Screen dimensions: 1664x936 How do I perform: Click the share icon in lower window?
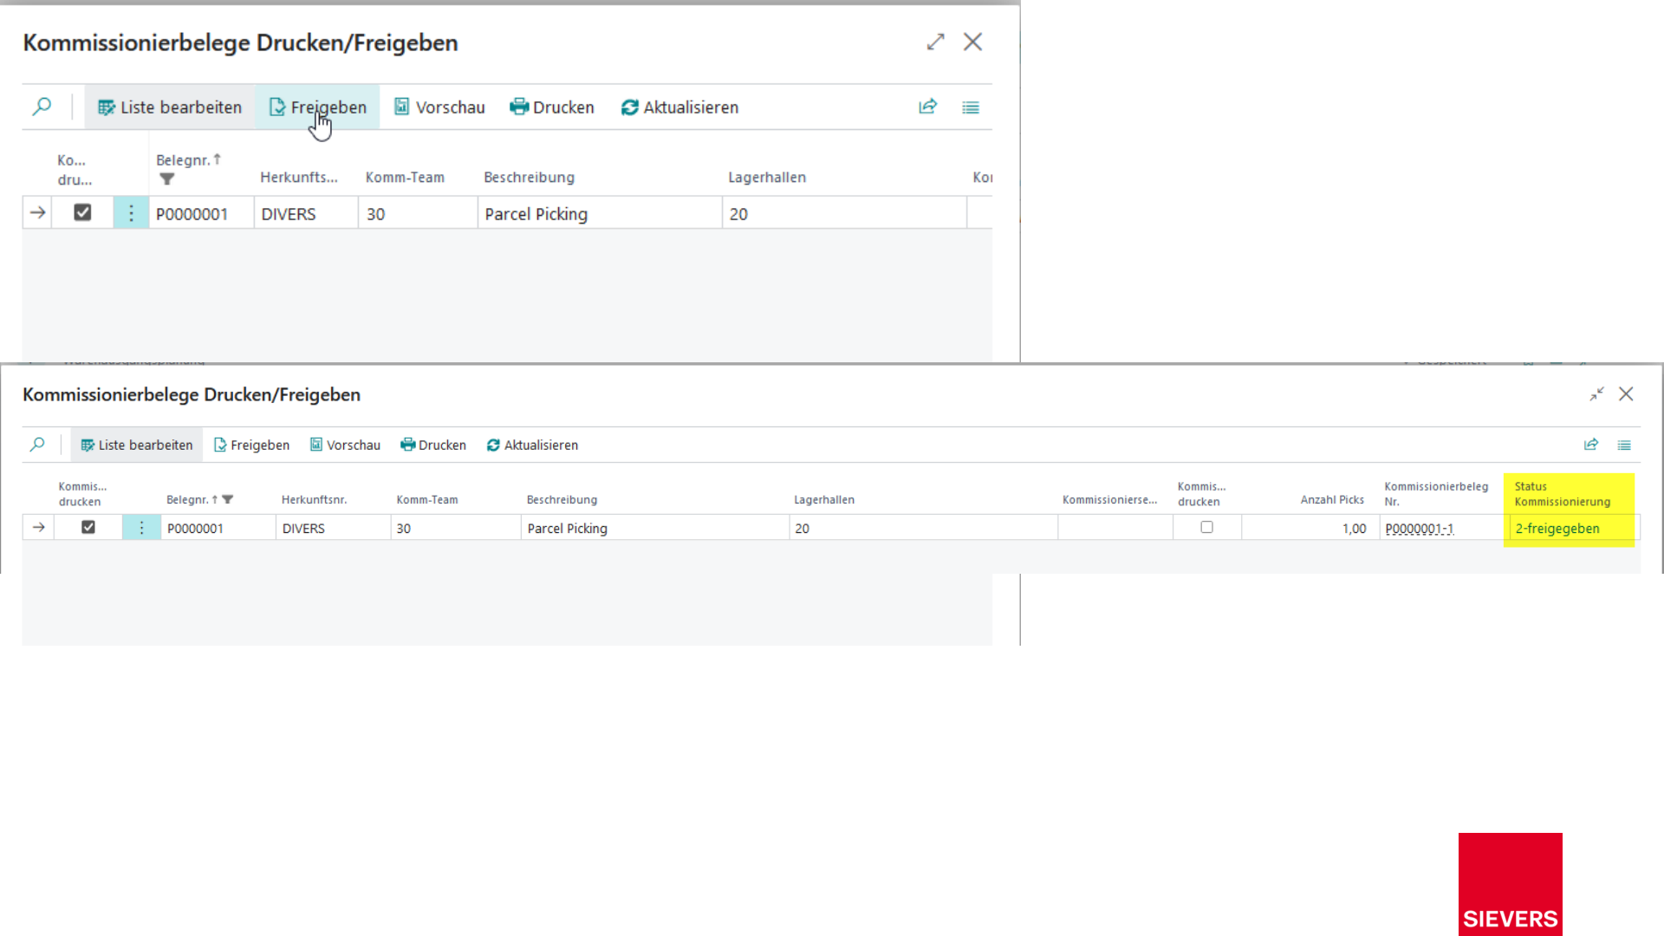tap(1591, 445)
